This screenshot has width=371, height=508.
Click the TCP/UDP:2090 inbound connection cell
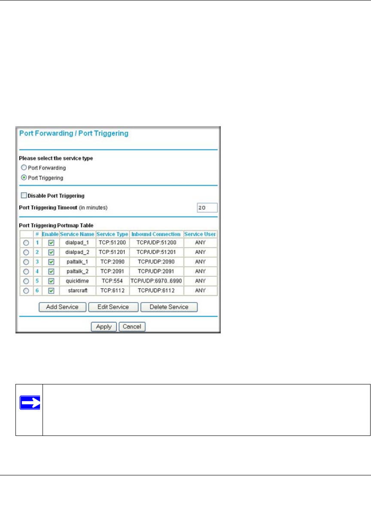coord(156,261)
